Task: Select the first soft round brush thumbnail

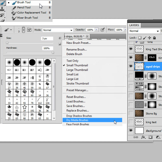Action: point(9,62)
